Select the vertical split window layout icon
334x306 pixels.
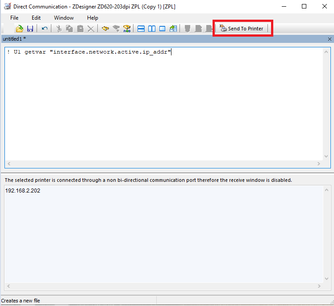pos(152,29)
